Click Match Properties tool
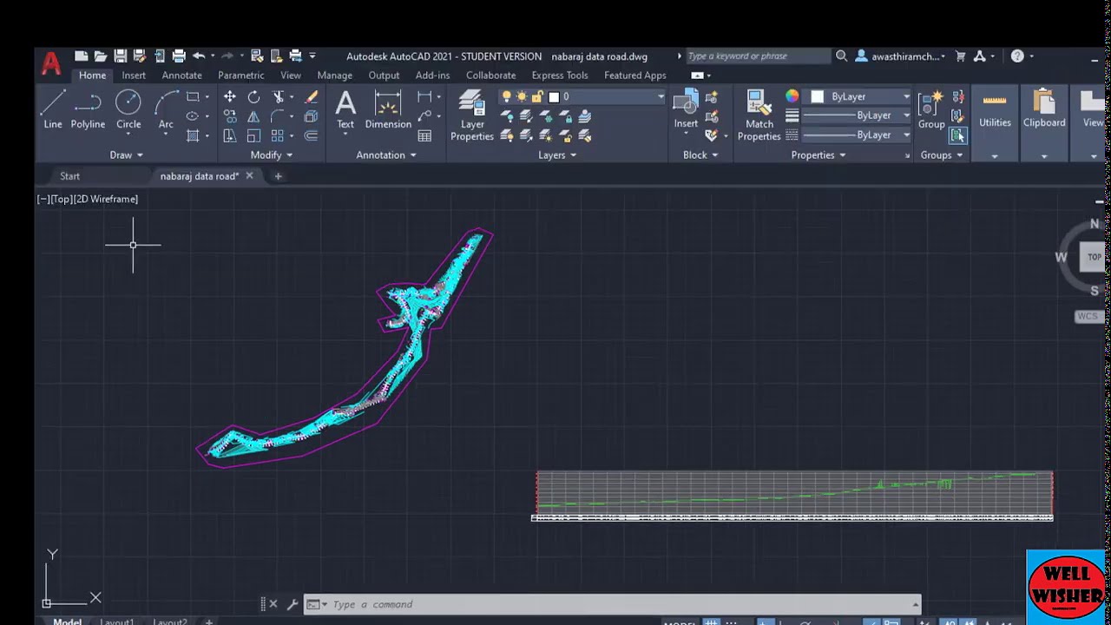 [x=759, y=115]
